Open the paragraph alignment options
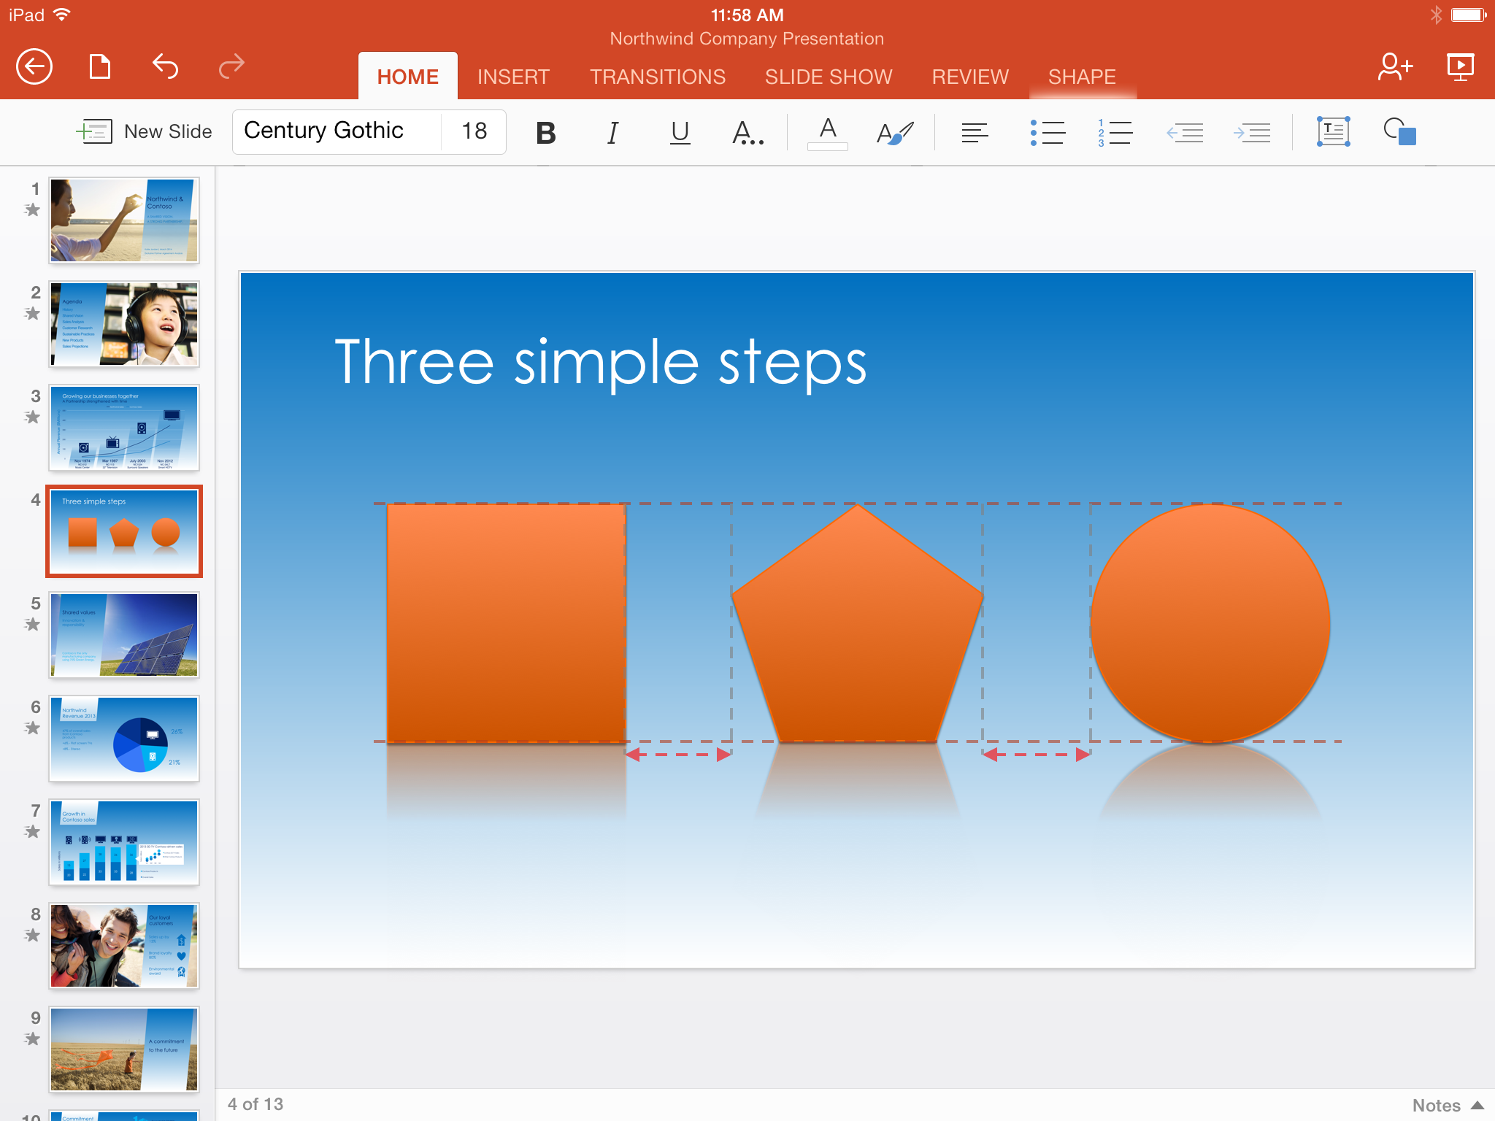The width and height of the screenshot is (1495, 1121). click(x=975, y=132)
